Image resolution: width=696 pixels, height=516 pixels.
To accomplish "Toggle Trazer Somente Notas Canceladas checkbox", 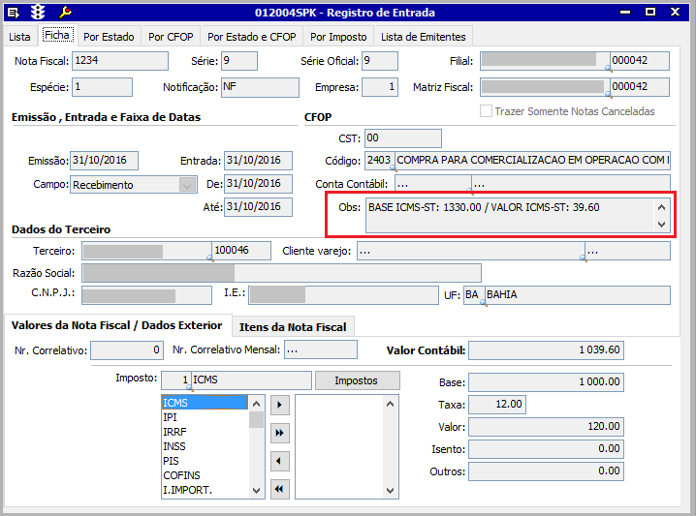I will pyautogui.click(x=486, y=110).
